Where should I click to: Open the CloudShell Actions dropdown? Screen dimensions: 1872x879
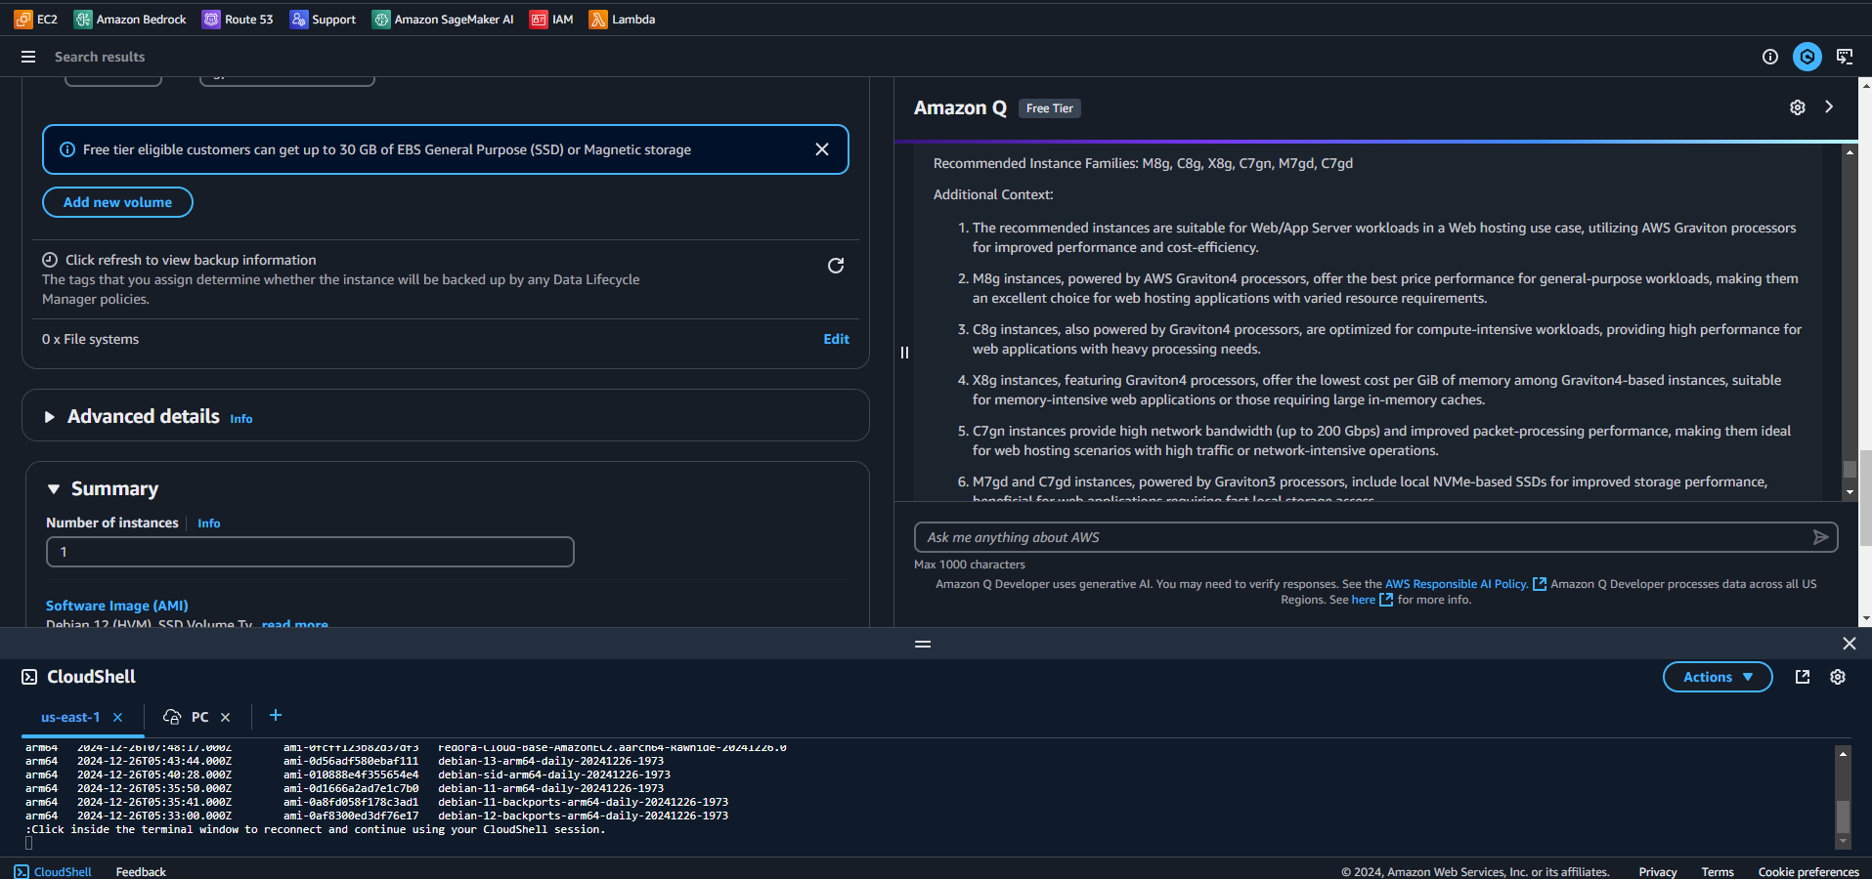pyautogui.click(x=1718, y=677)
